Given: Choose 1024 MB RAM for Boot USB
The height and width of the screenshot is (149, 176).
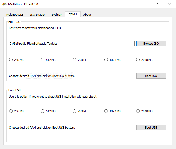Looking at the screenshot, I should click(113, 111).
